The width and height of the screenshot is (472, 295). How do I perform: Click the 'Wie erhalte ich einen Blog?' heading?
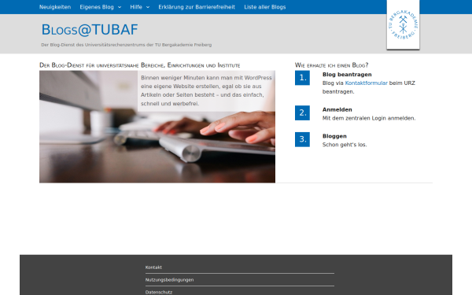(331, 65)
